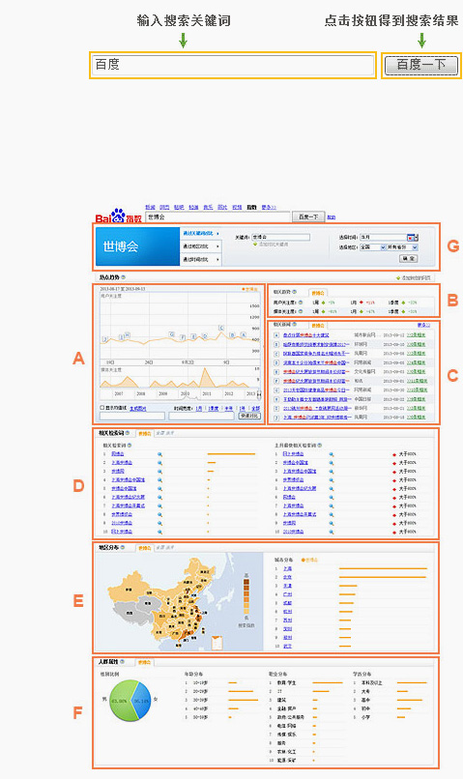Click magnifier icon for row 1 in rising terms column

[332, 454]
